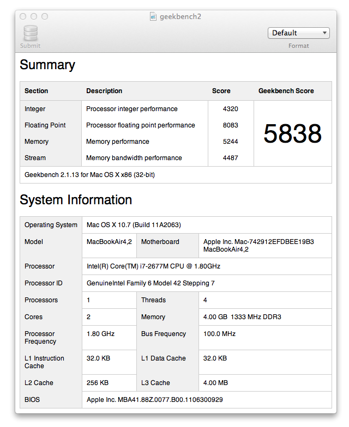Select the Summary heading
This screenshot has height=427, width=349.
point(47,65)
